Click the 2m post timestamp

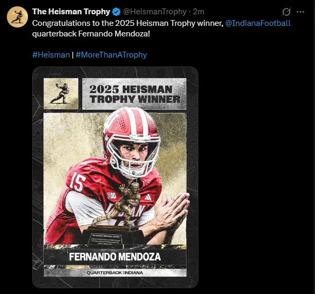(198, 12)
